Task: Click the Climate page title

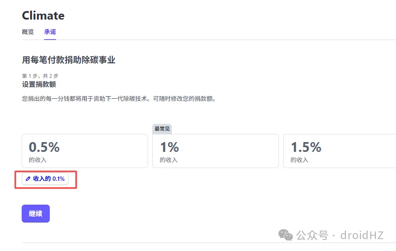Action: click(43, 16)
